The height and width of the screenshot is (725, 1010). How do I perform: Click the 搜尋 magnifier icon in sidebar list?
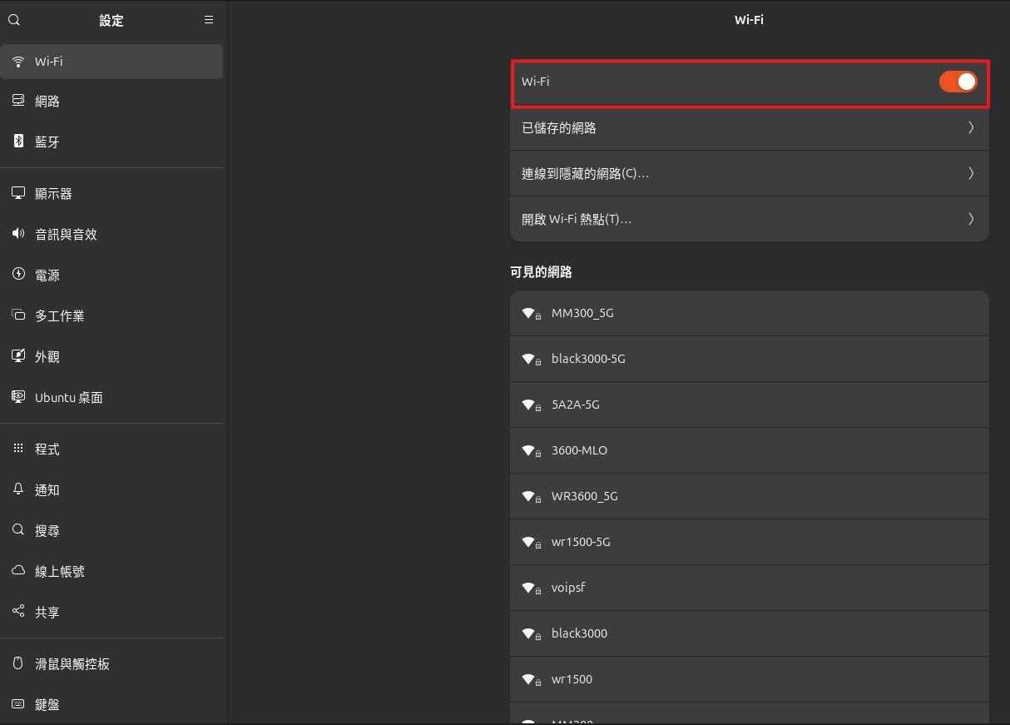18,530
